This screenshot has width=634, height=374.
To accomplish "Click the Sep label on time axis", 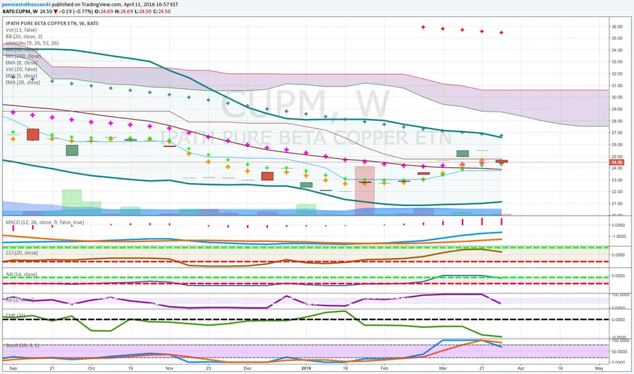I will (13, 369).
